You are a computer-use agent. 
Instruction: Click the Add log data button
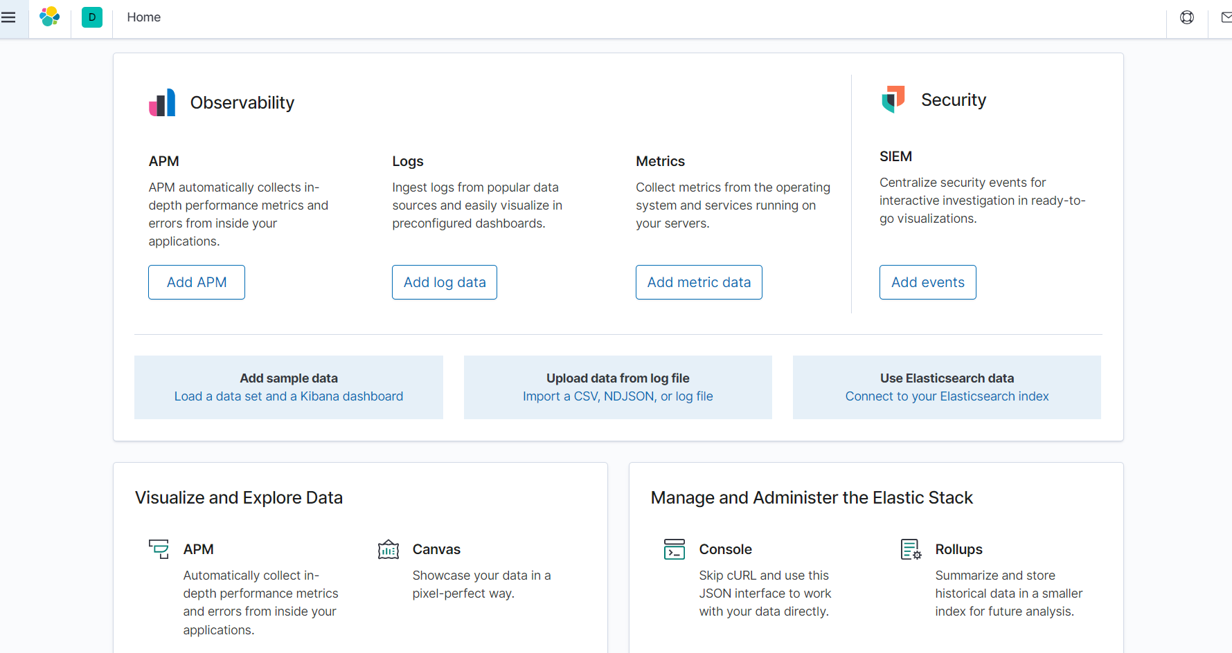[445, 282]
